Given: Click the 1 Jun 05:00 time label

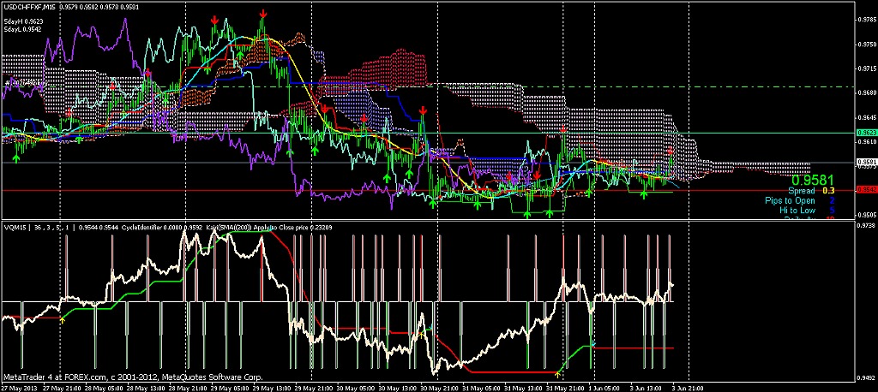Looking at the screenshot, I should tap(604, 388).
